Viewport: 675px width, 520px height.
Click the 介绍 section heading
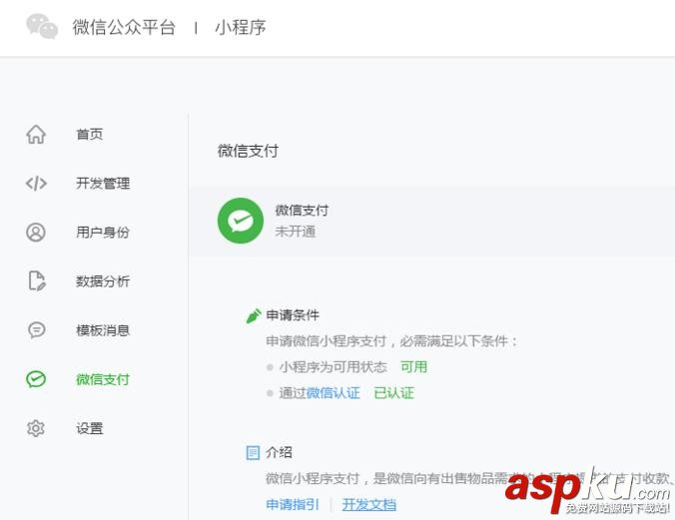[279, 452]
